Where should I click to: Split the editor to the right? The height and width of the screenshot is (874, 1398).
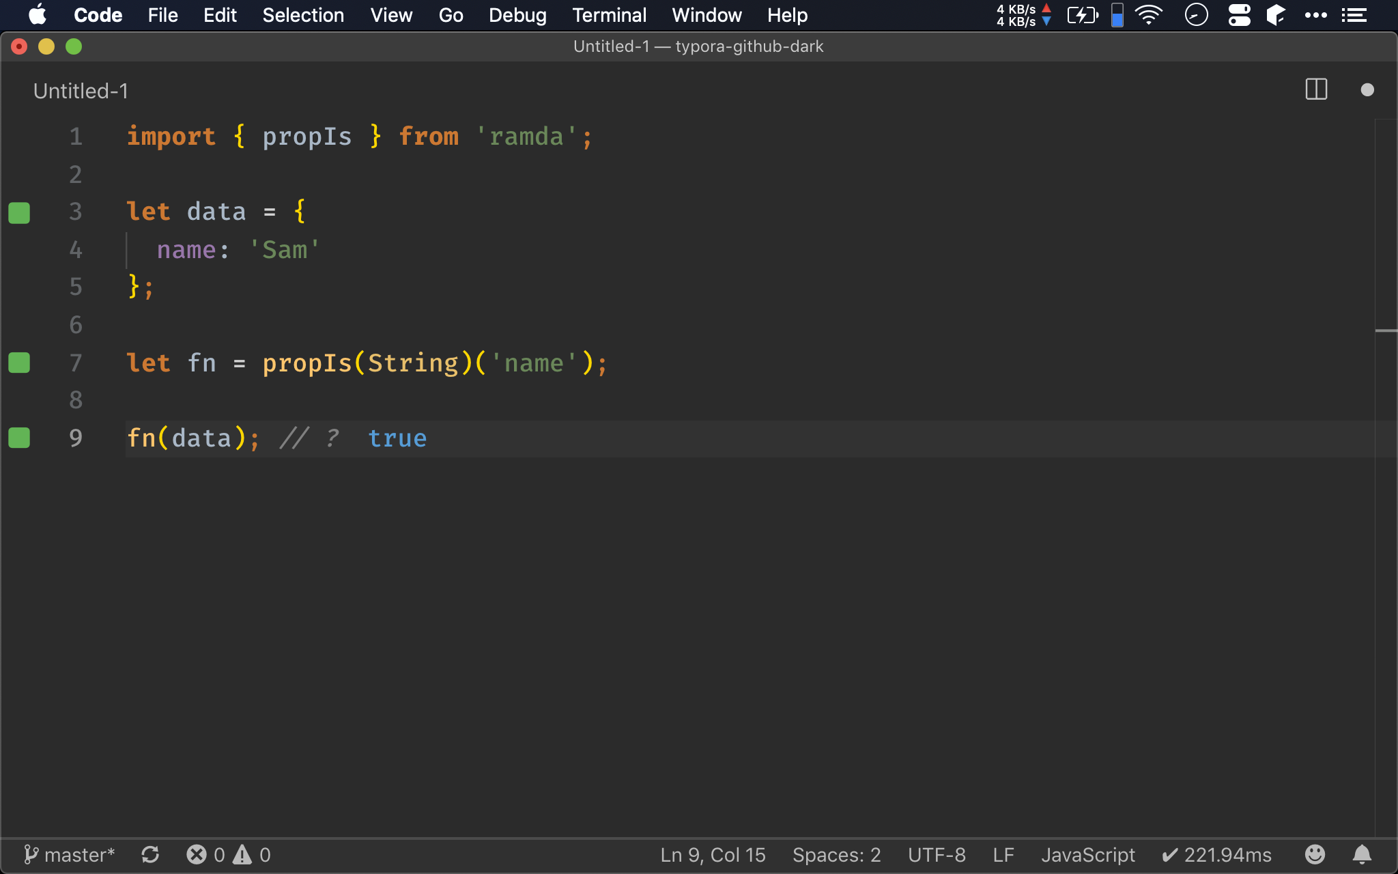coord(1316,89)
